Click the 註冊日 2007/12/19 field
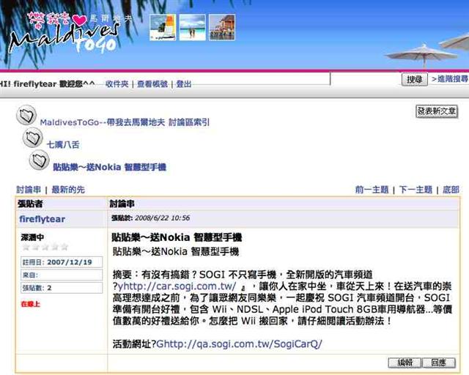The image size is (469, 375). (x=62, y=262)
